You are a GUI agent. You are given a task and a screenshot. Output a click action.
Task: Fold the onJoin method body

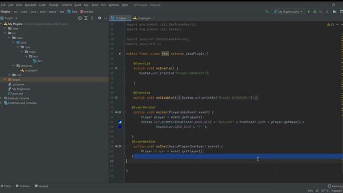tap(125, 112)
